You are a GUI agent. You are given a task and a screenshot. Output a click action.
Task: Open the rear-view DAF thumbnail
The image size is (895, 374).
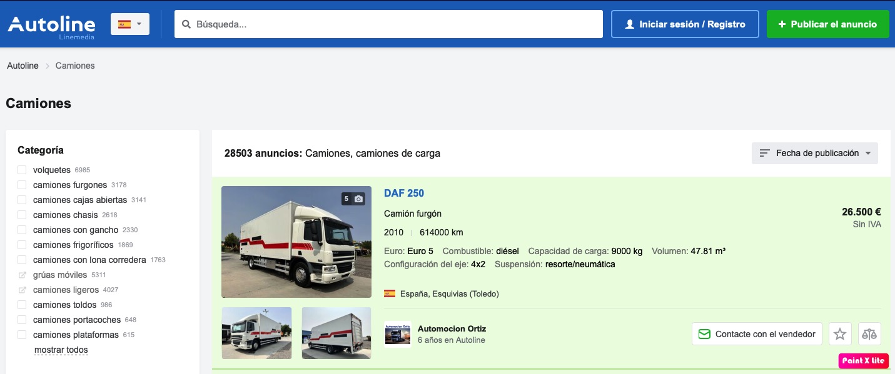tap(336, 333)
